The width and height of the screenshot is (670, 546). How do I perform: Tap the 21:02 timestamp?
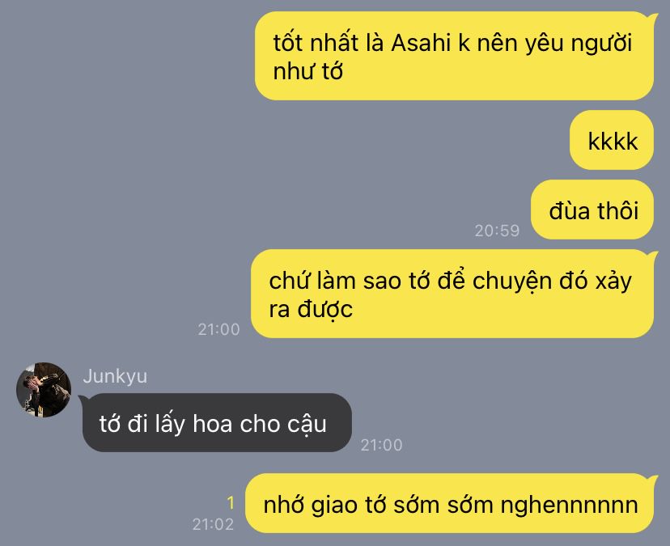click(x=213, y=524)
